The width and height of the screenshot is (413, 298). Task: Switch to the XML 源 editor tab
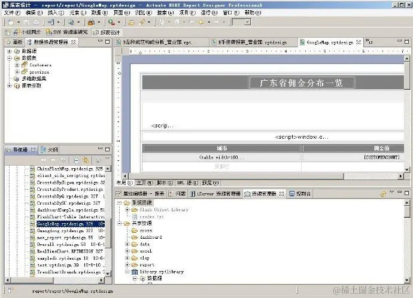(x=187, y=183)
